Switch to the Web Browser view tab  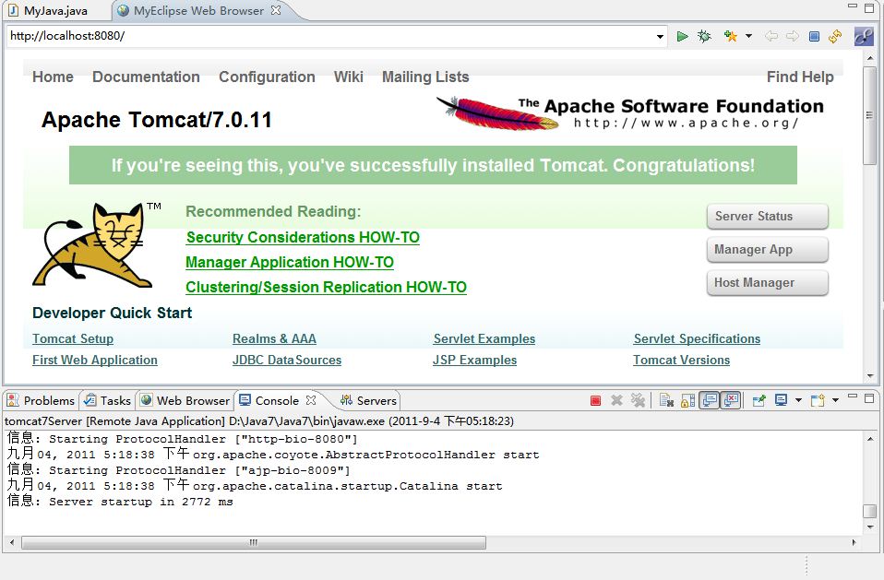185,400
